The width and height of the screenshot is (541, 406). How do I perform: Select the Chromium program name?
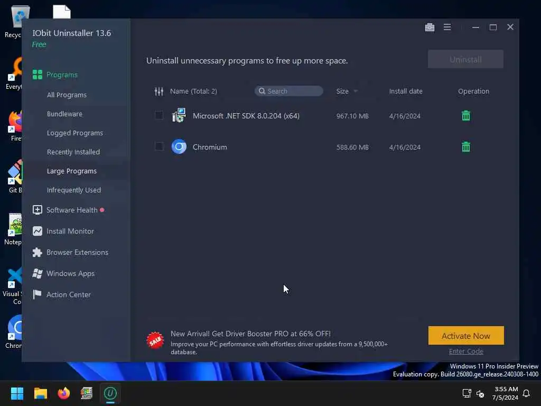[x=210, y=147]
